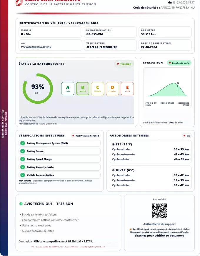This screenshot has width=200, height=256.
Task: Click the authenticity QR code
Action: (159, 211)
